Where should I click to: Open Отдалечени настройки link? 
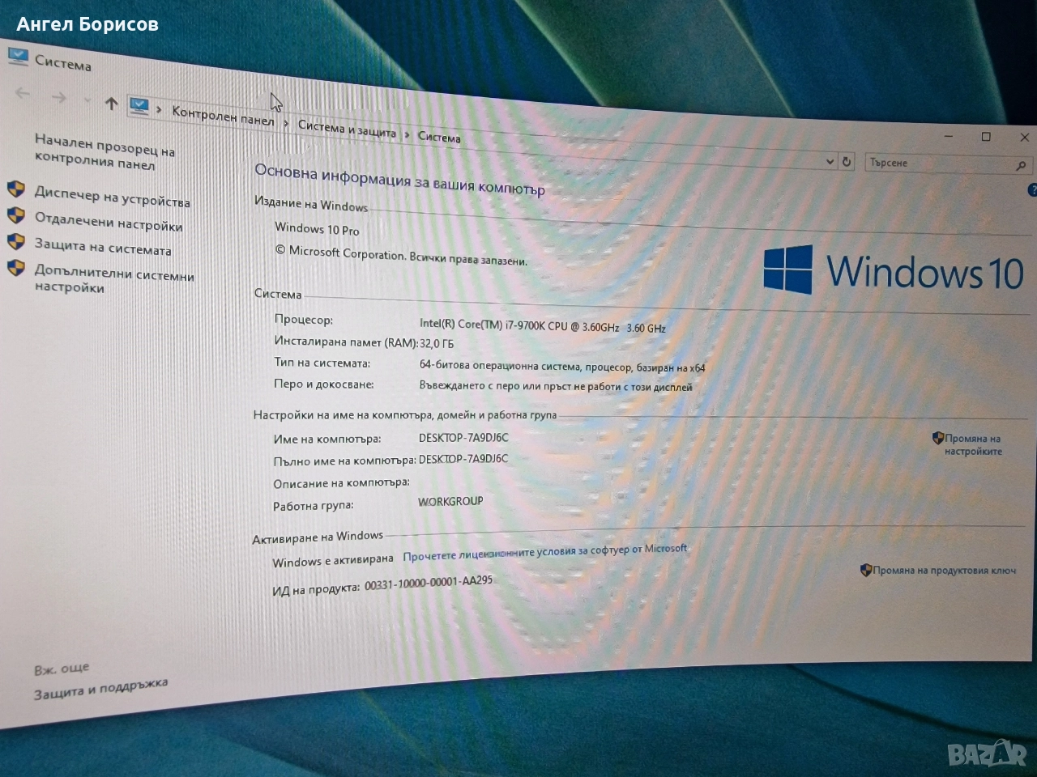[108, 223]
